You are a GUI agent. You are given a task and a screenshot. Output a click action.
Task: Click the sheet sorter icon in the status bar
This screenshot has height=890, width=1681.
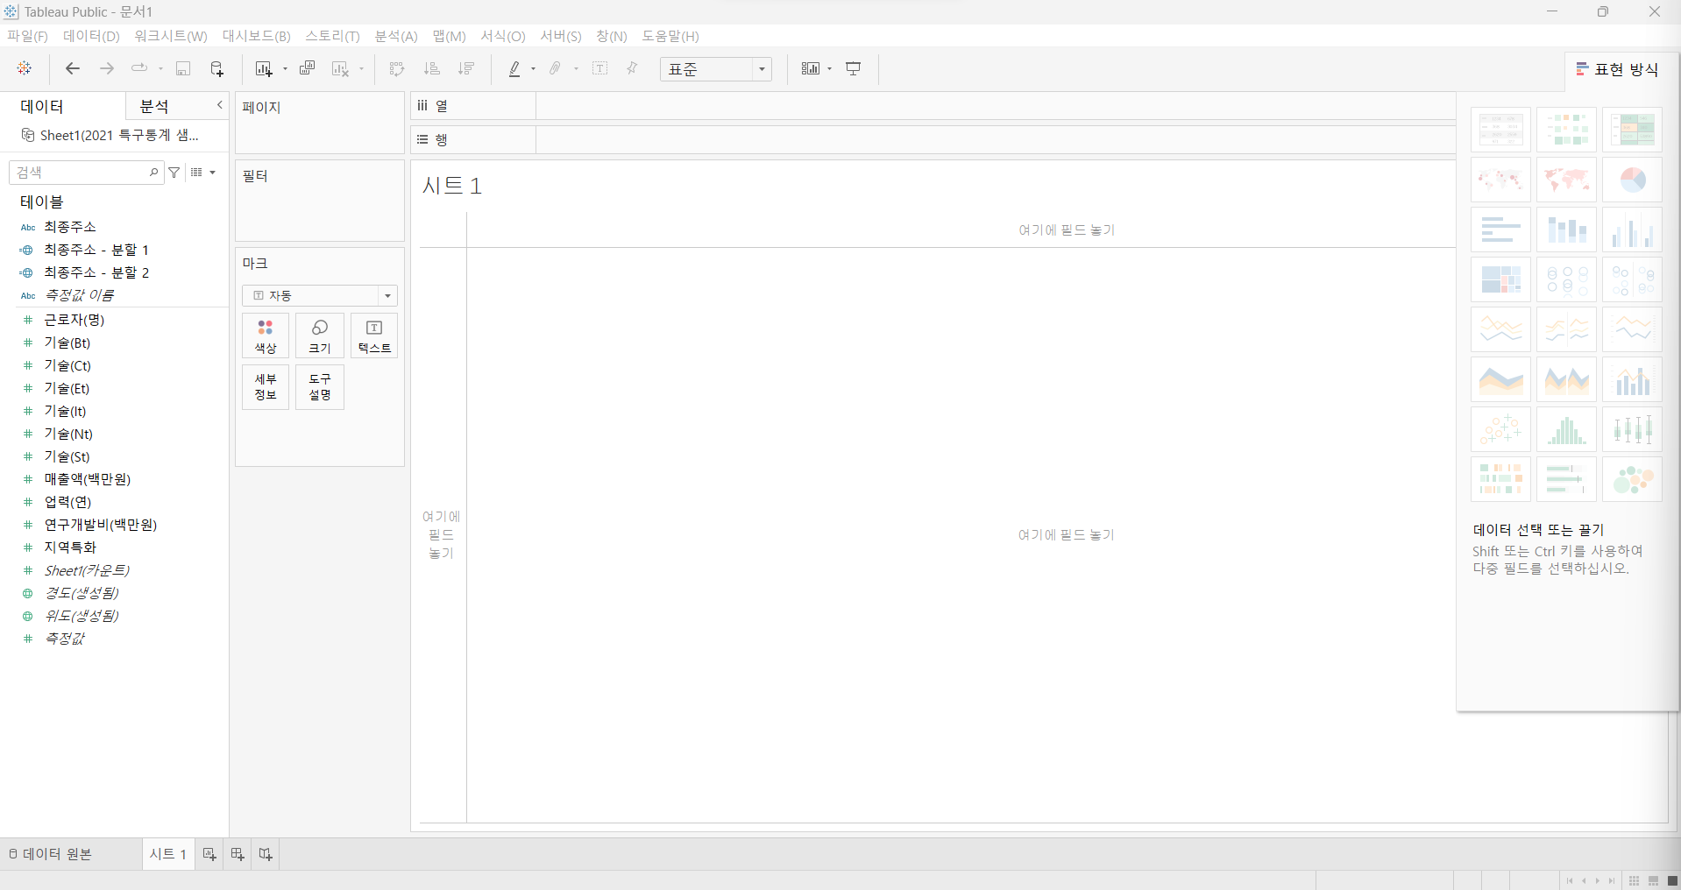[1635, 880]
